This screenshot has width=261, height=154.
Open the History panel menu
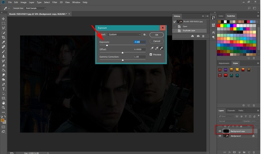point(207,16)
